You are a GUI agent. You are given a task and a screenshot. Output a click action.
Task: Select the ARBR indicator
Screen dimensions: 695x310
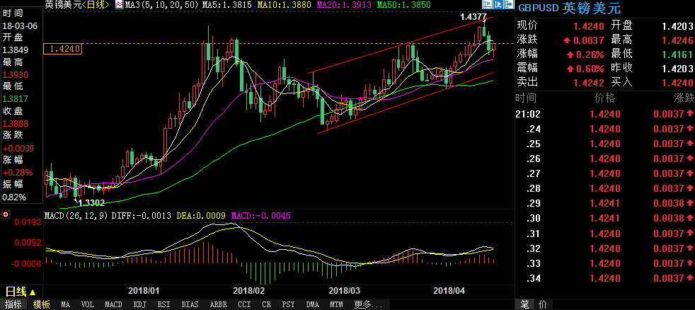217,304
